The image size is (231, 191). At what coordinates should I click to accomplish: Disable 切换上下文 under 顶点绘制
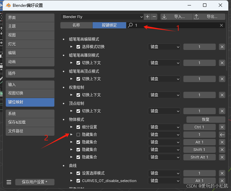78,111
